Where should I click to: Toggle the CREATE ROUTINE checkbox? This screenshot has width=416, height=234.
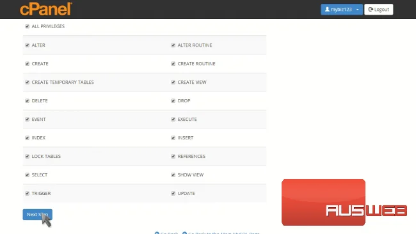[x=173, y=63]
